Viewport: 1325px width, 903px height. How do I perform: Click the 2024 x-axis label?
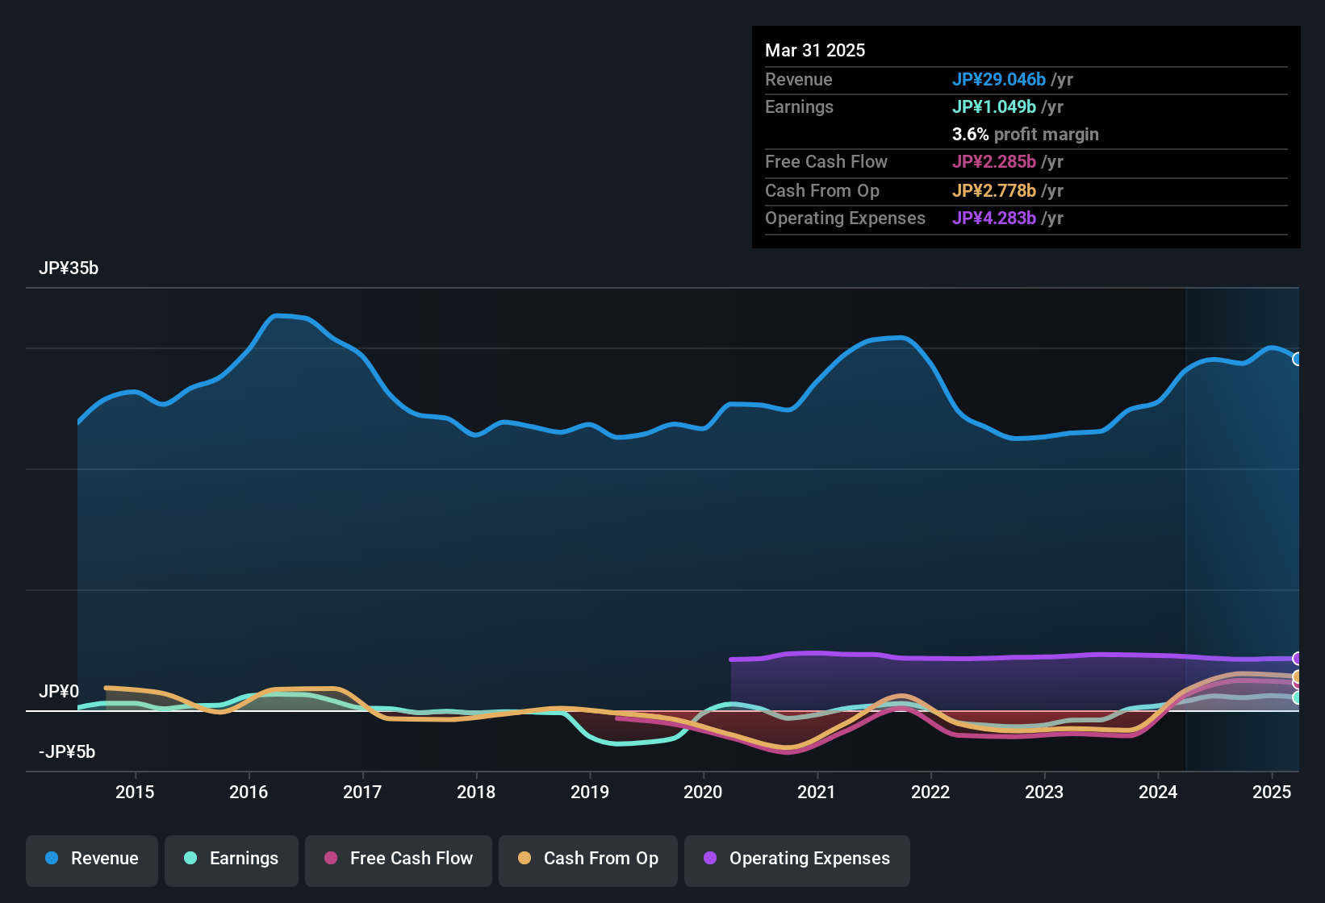click(1158, 792)
